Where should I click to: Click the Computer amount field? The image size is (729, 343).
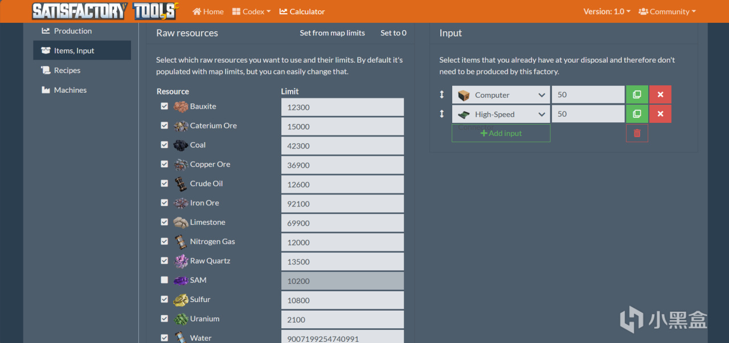pos(588,94)
